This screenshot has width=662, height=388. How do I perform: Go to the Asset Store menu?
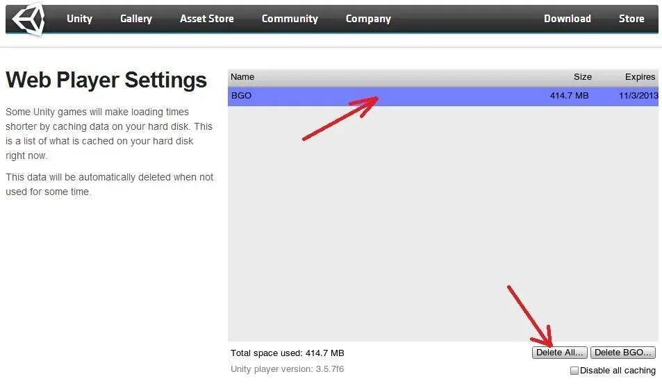(207, 19)
